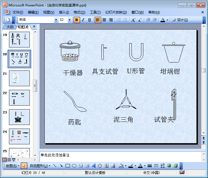Open the 视图(V) menu

coord(49,12)
